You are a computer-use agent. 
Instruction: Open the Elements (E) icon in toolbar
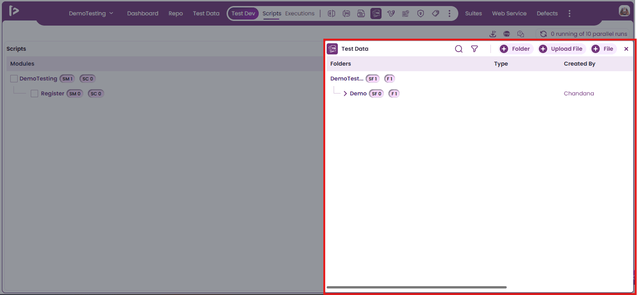coord(331,13)
